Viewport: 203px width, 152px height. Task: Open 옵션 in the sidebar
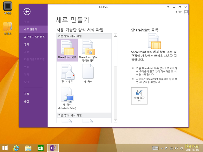(33, 101)
